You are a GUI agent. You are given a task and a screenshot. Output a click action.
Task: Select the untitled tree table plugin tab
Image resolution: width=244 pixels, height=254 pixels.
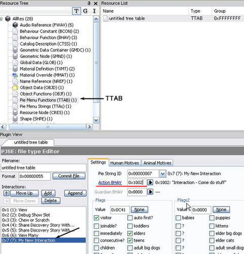tap(31, 142)
